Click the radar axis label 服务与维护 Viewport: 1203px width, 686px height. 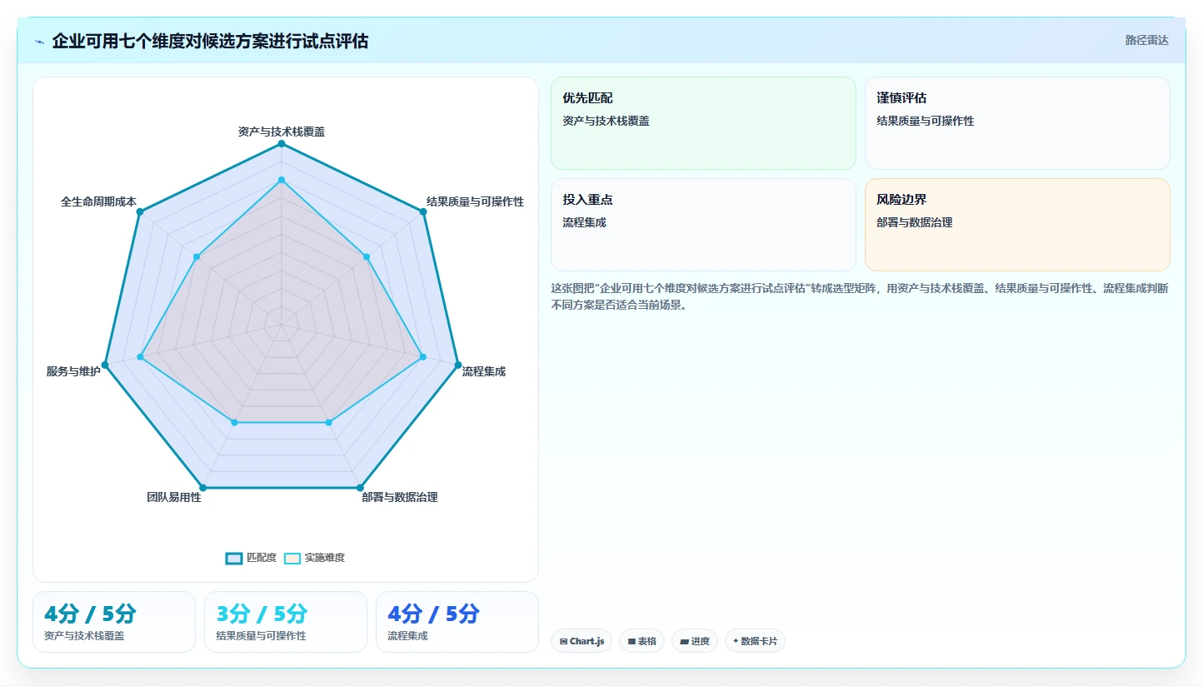click(x=73, y=371)
